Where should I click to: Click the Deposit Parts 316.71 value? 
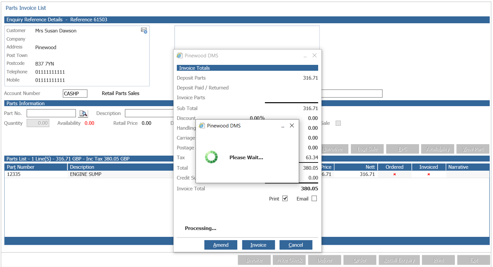coord(311,78)
